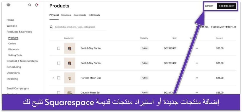The width and height of the screenshot is (242, 112).
Task: Click the Visibility column header
Action: (144, 38)
